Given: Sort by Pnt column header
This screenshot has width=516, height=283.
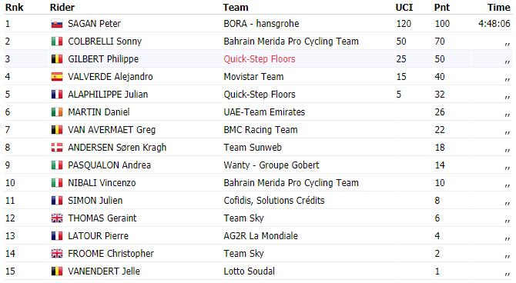Looking at the screenshot, I should (441, 7).
